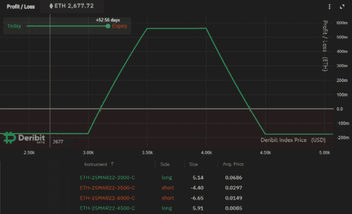Click the 2.50k x-axis label
Screen dimensions: 352x214
(29, 153)
